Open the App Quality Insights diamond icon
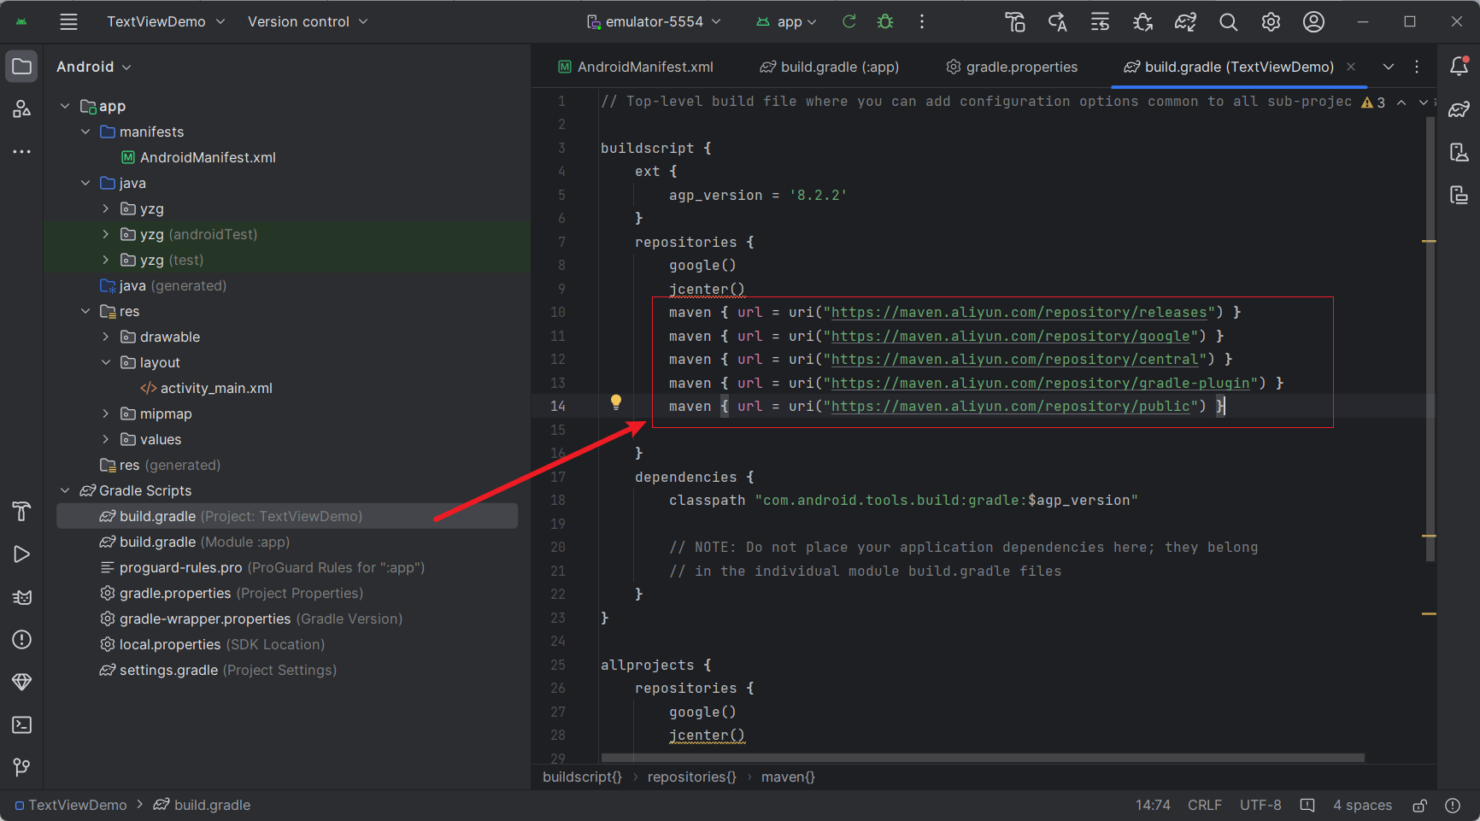 pyautogui.click(x=22, y=682)
